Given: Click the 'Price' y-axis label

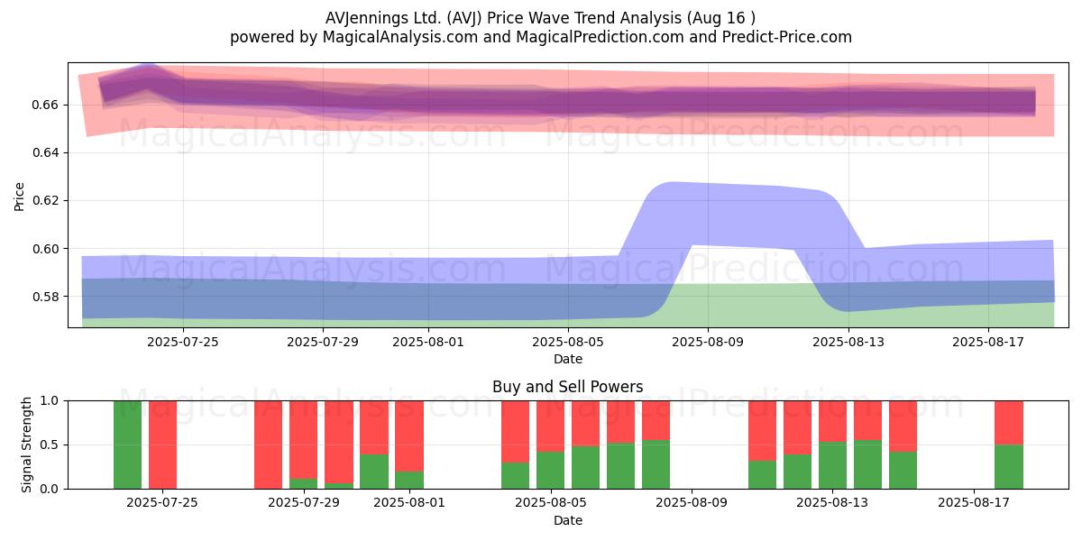Looking at the screenshot, I should coord(20,197).
